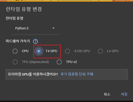133x102 pixels.
Task: Click the 런타임 유형 section label
Action: (x=14, y=18)
